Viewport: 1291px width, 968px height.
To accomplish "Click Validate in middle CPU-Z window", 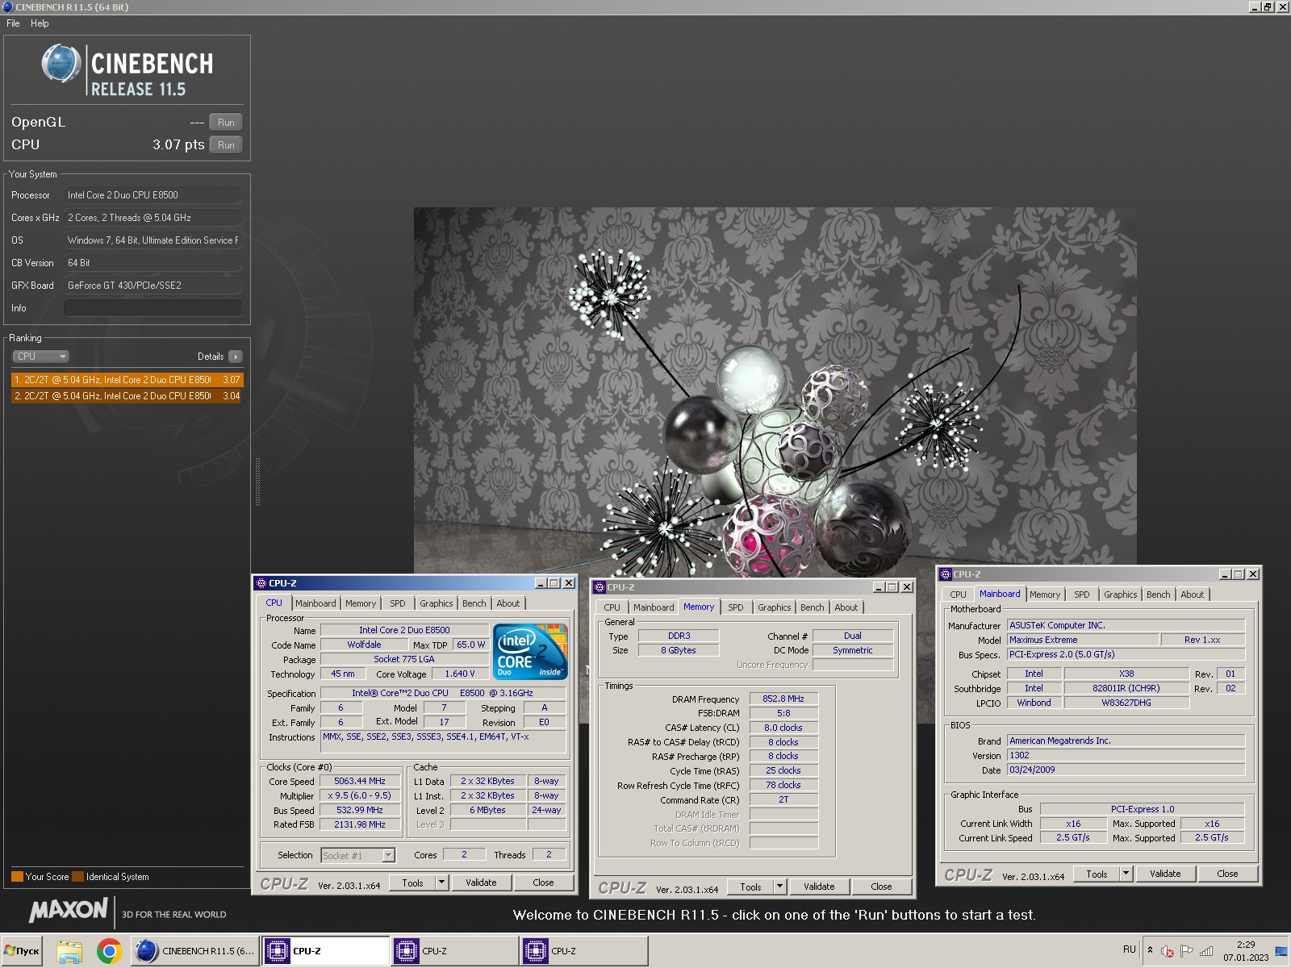I will tap(819, 887).
